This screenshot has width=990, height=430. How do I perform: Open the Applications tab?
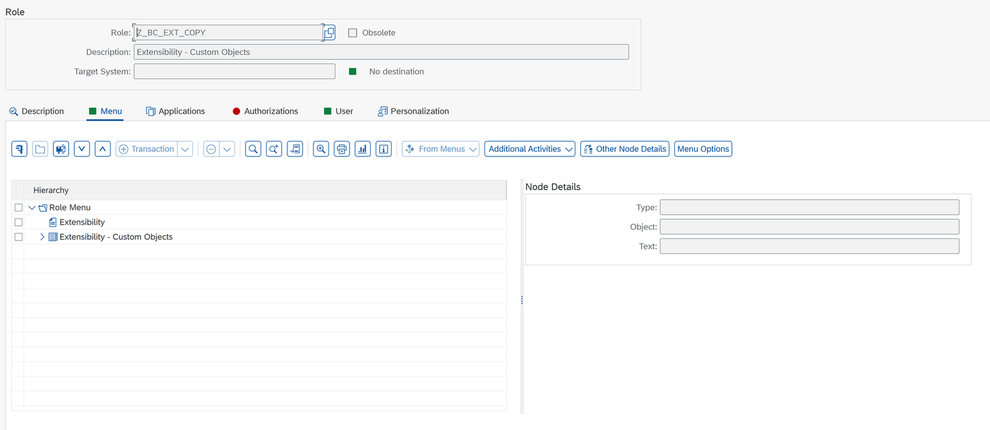tap(176, 111)
